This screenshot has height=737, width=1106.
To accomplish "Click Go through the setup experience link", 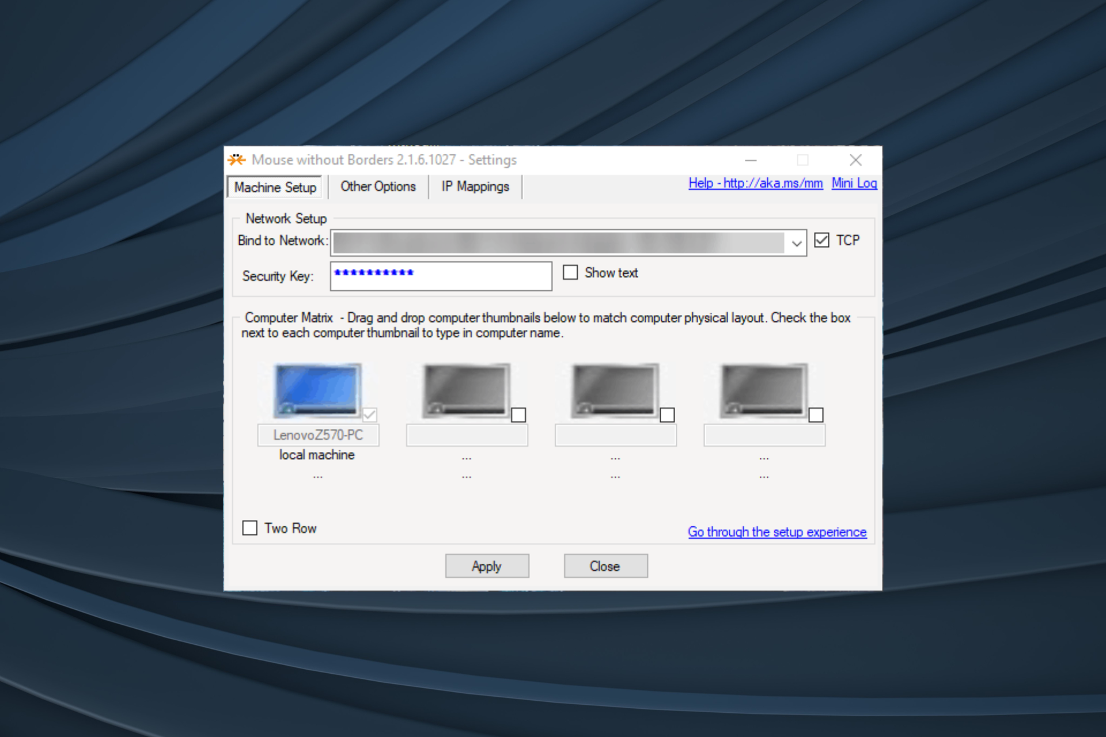I will pos(778,530).
